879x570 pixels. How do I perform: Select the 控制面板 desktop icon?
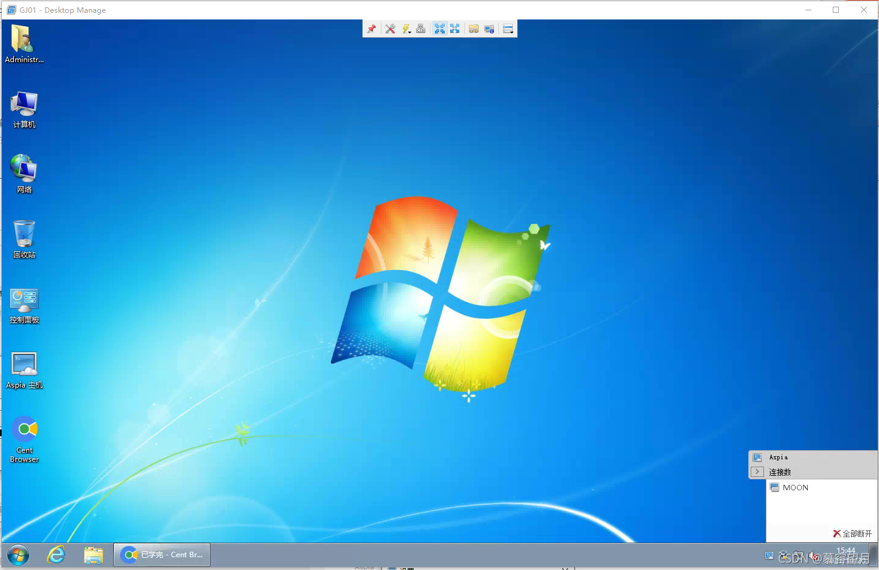tap(24, 305)
